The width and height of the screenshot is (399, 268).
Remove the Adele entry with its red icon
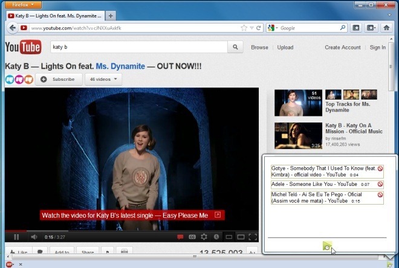click(380, 184)
